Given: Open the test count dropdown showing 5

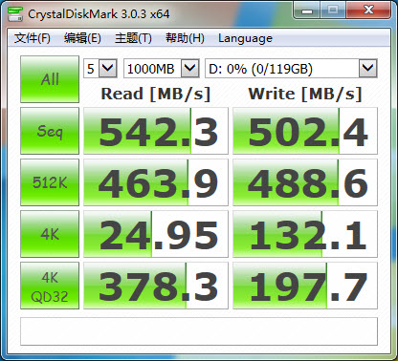Looking at the screenshot, I should [x=100, y=69].
